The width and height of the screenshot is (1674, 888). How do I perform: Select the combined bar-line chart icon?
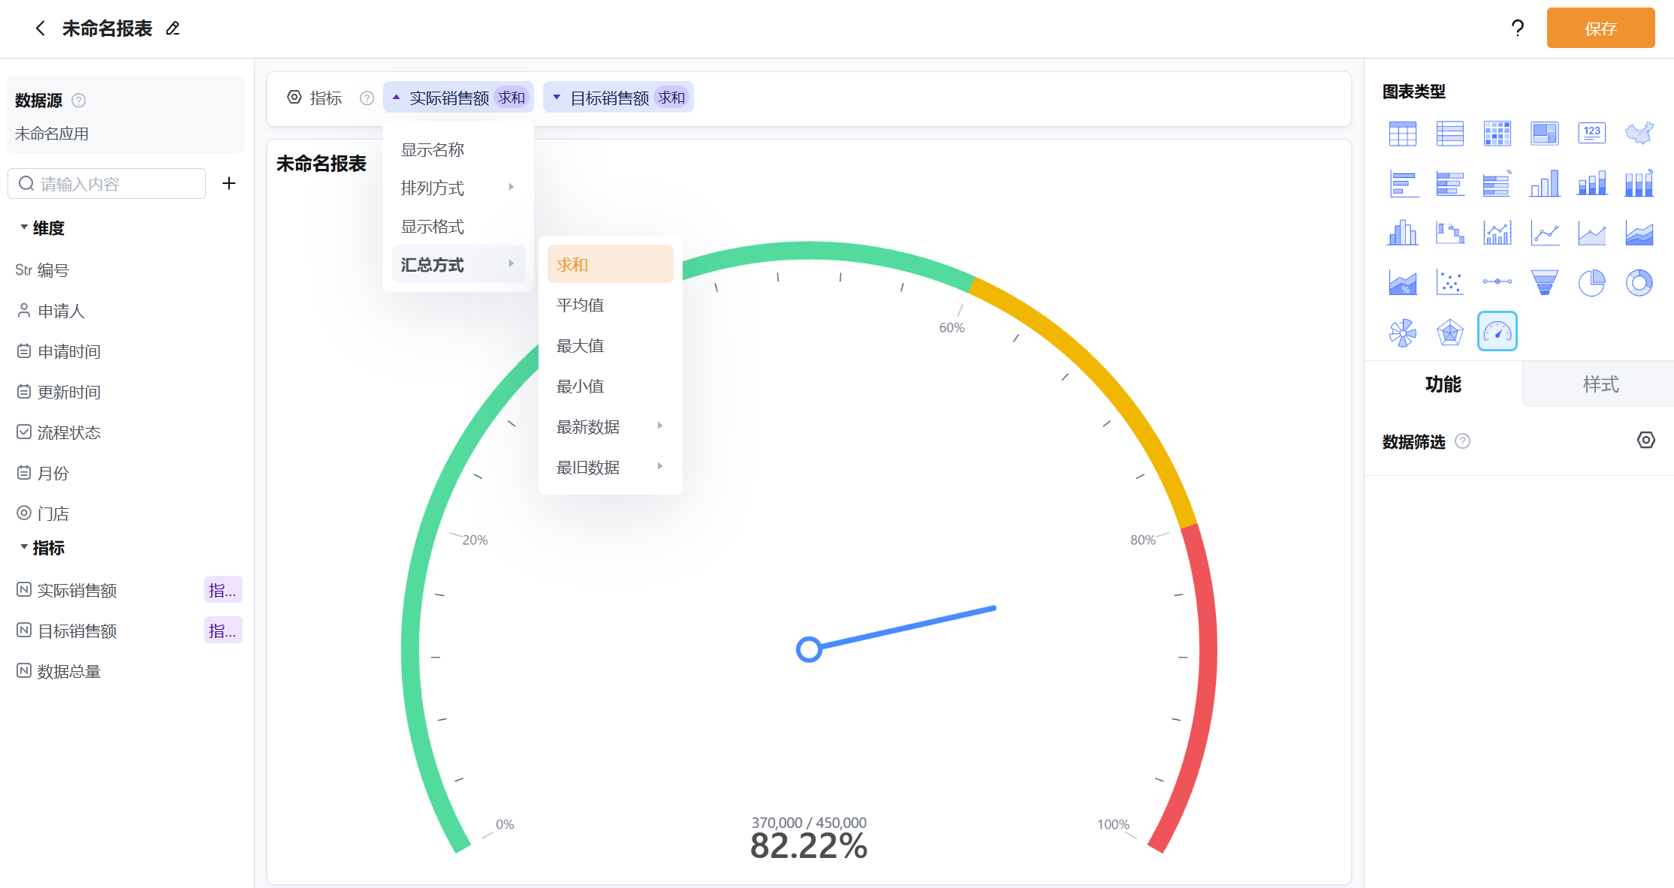coord(1497,233)
